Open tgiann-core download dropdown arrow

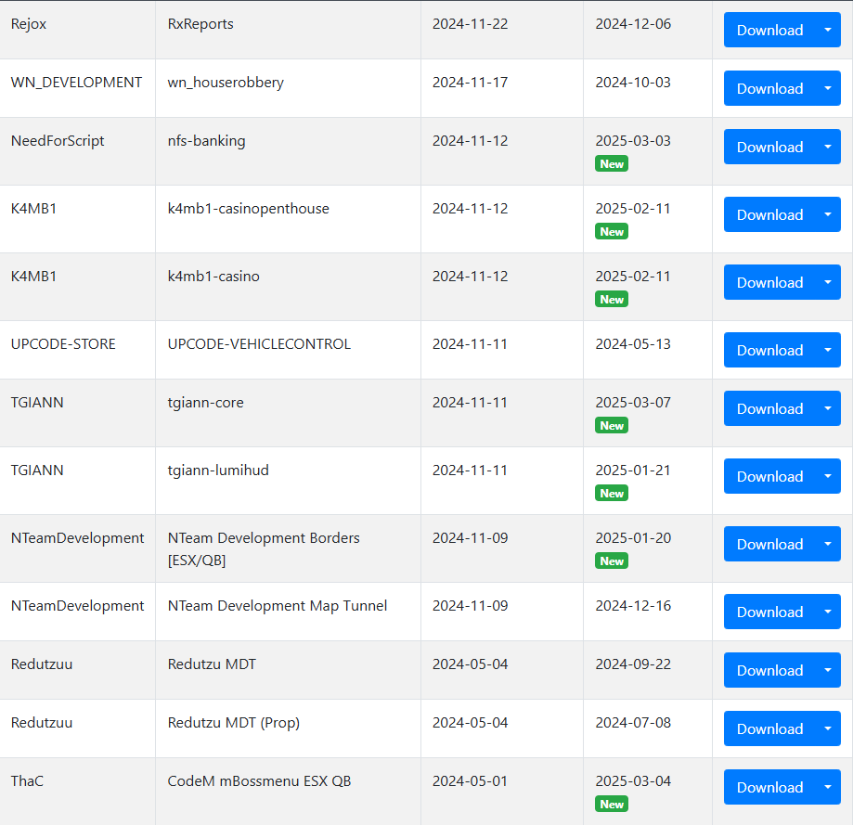pyautogui.click(x=828, y=408)
